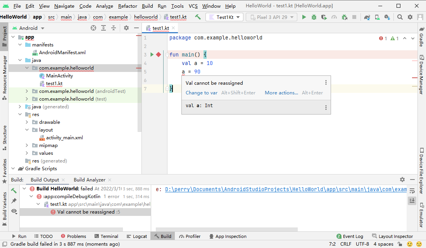Toggle soft-wrap in build output
This screenshot has height=248, width=426.
click(x=412, y=191)
